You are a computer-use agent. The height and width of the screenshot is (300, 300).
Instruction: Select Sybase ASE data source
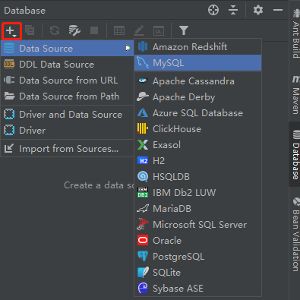click(197, 289)
